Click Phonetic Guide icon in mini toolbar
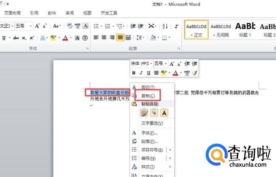Image resolution: width=276 pixels, height=177 pixels. click(187, 73)
